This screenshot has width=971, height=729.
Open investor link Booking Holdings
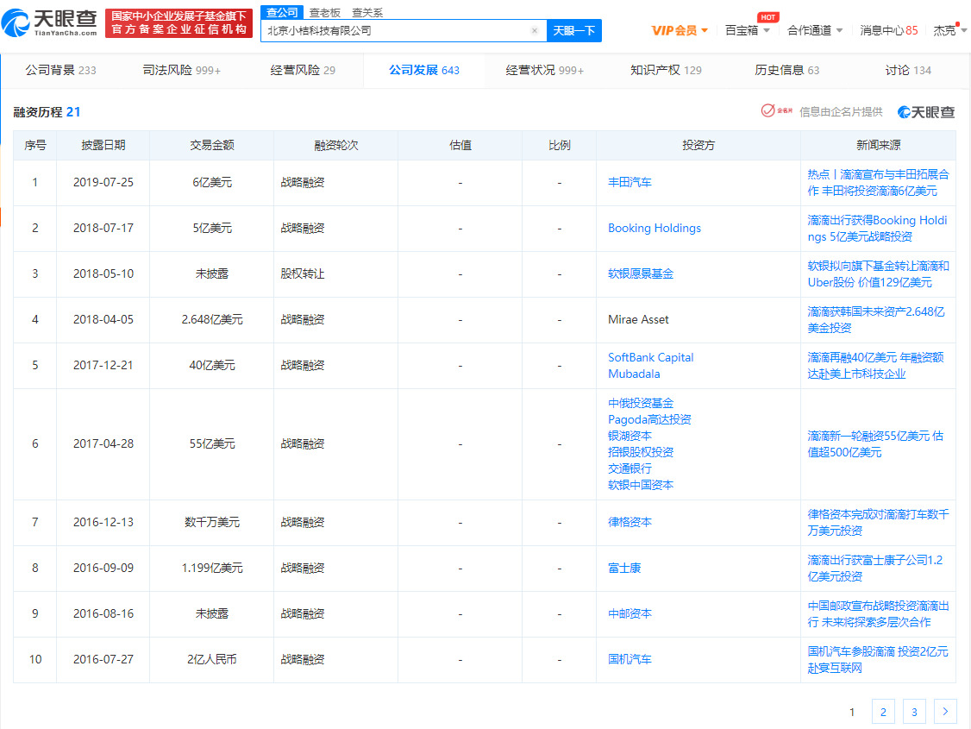pyautogui.click(x=655, y=228)
